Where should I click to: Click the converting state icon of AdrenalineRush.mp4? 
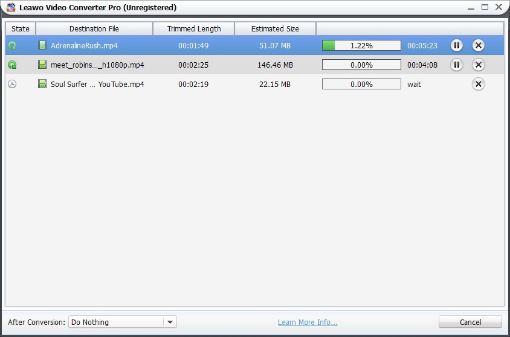click(12, 45)
